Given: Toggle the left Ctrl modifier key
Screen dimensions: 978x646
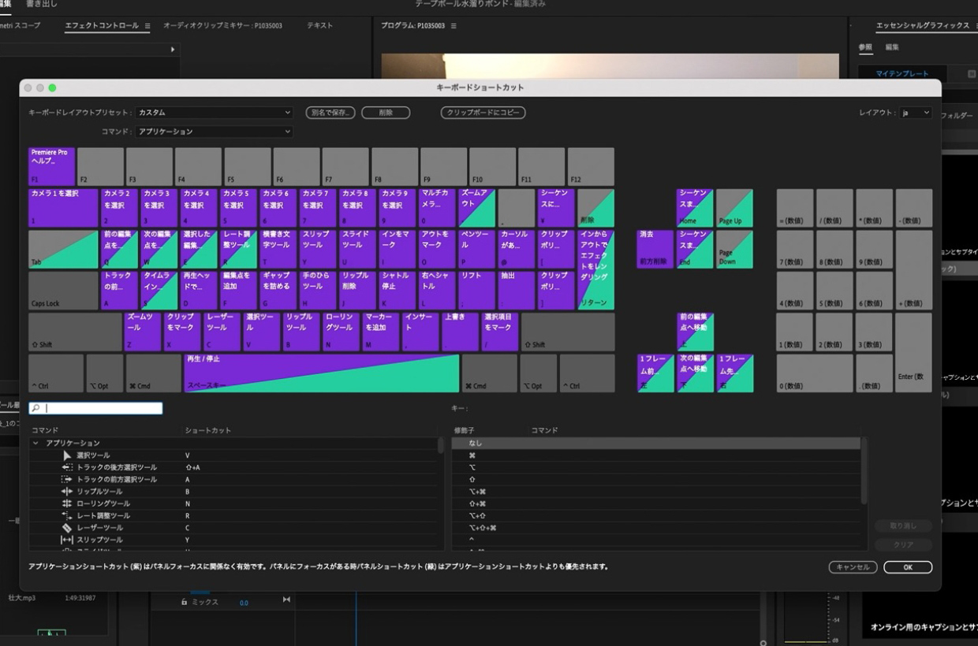Looking at the screenshot, I should [56, 373].
